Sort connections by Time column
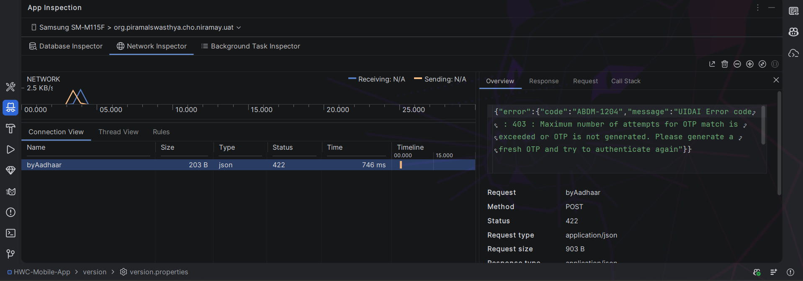The width and height of the screenshot is (803, 281). tap(357, 148)
